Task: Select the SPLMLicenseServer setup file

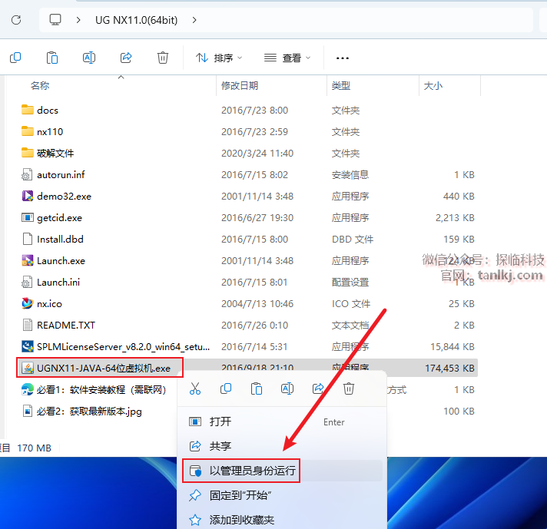Action: click(123, 346)
